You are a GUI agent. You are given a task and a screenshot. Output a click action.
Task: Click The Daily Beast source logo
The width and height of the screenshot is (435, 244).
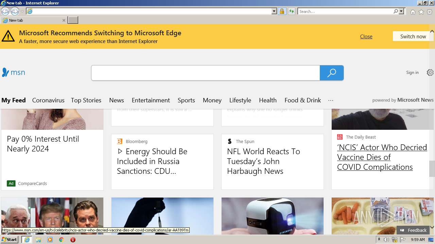tap(340, 137)
